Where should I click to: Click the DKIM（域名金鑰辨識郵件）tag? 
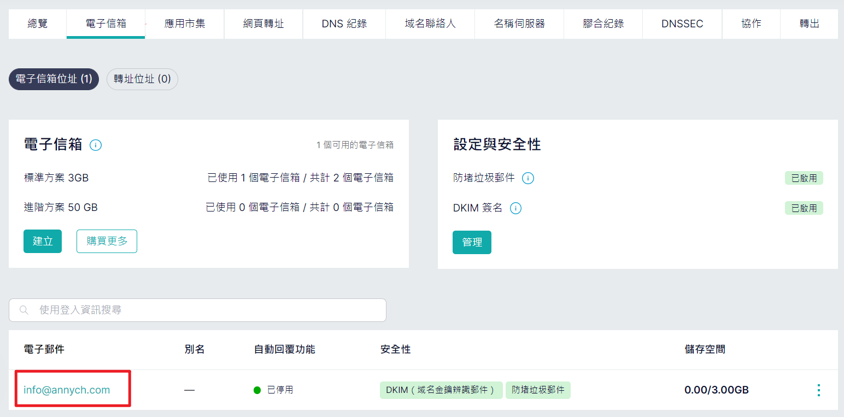point(441,390)
